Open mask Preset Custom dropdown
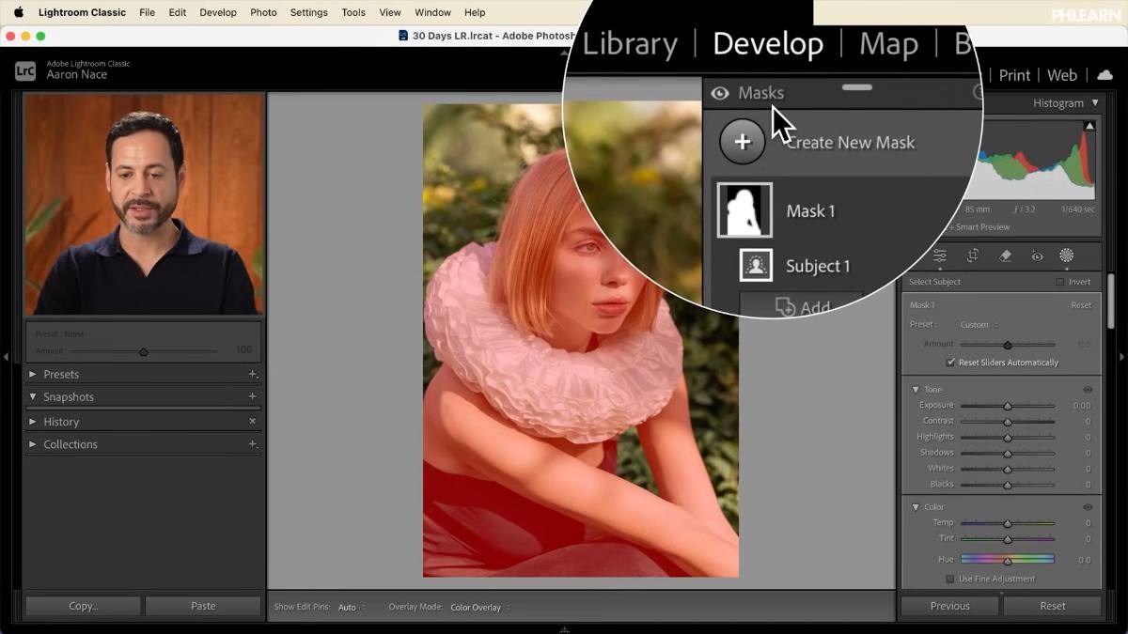 coord(979,325)
